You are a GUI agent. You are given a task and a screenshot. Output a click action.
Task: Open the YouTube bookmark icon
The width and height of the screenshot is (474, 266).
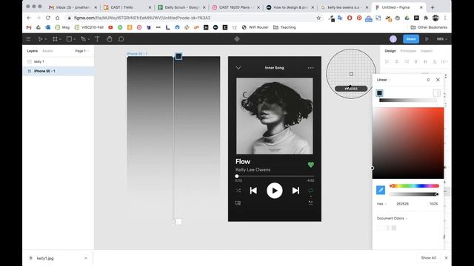tap(110, 27)
